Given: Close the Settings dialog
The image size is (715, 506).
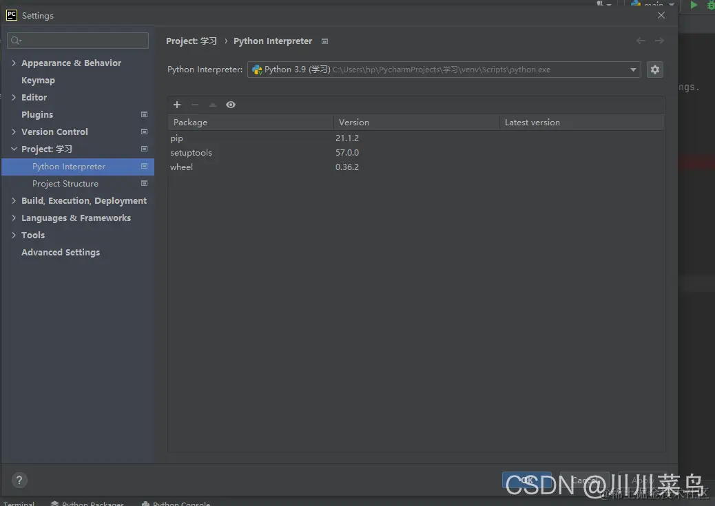Looking at the screenshot, I should pos(661,15).
